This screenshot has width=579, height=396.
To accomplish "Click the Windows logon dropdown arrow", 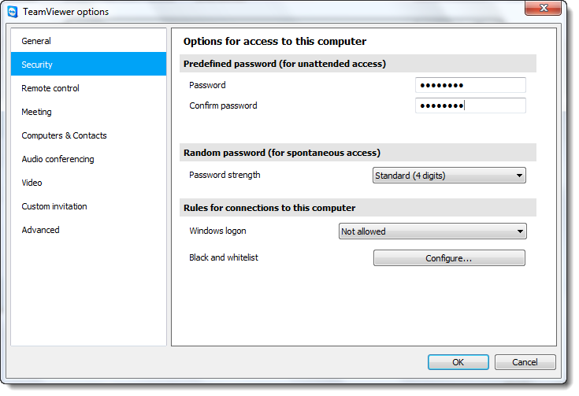I will coord(520,231).
